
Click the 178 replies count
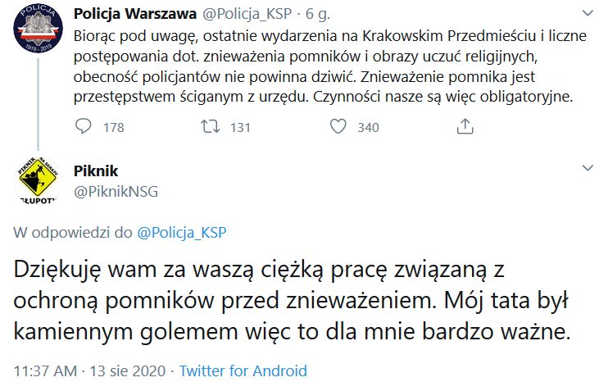point(113,128)
